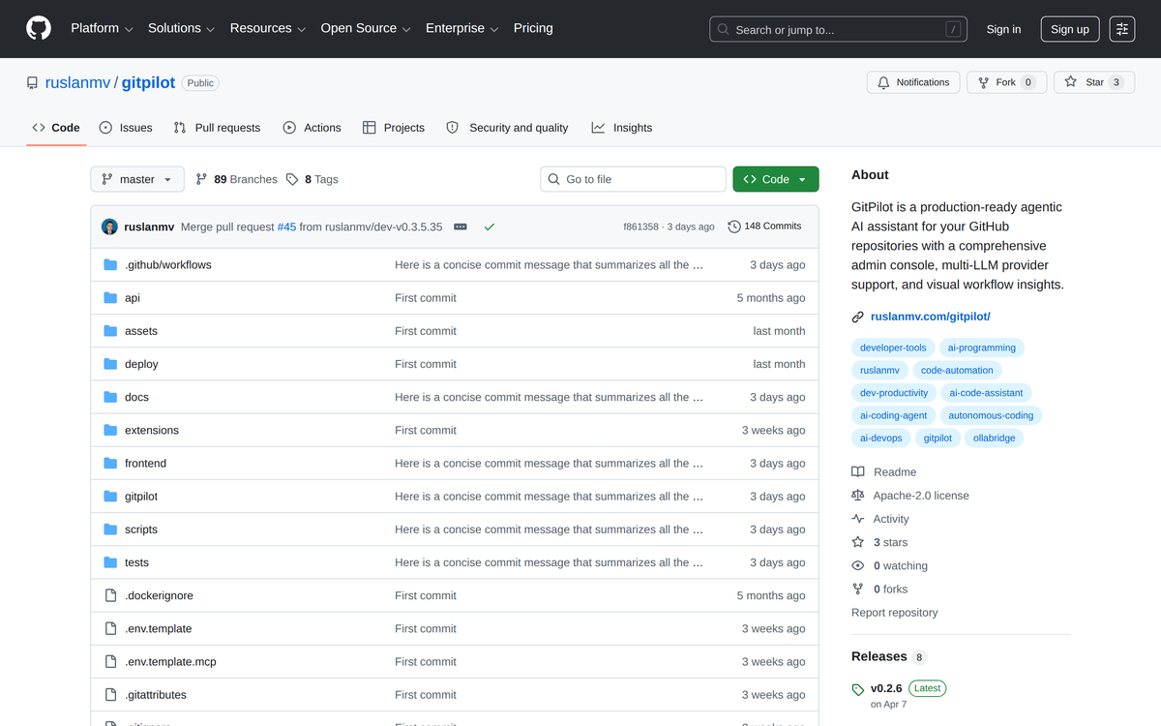Open the developer-tools topic tag
The height and width of the screenshot is (726, 1161).
[x=893, y=348]
